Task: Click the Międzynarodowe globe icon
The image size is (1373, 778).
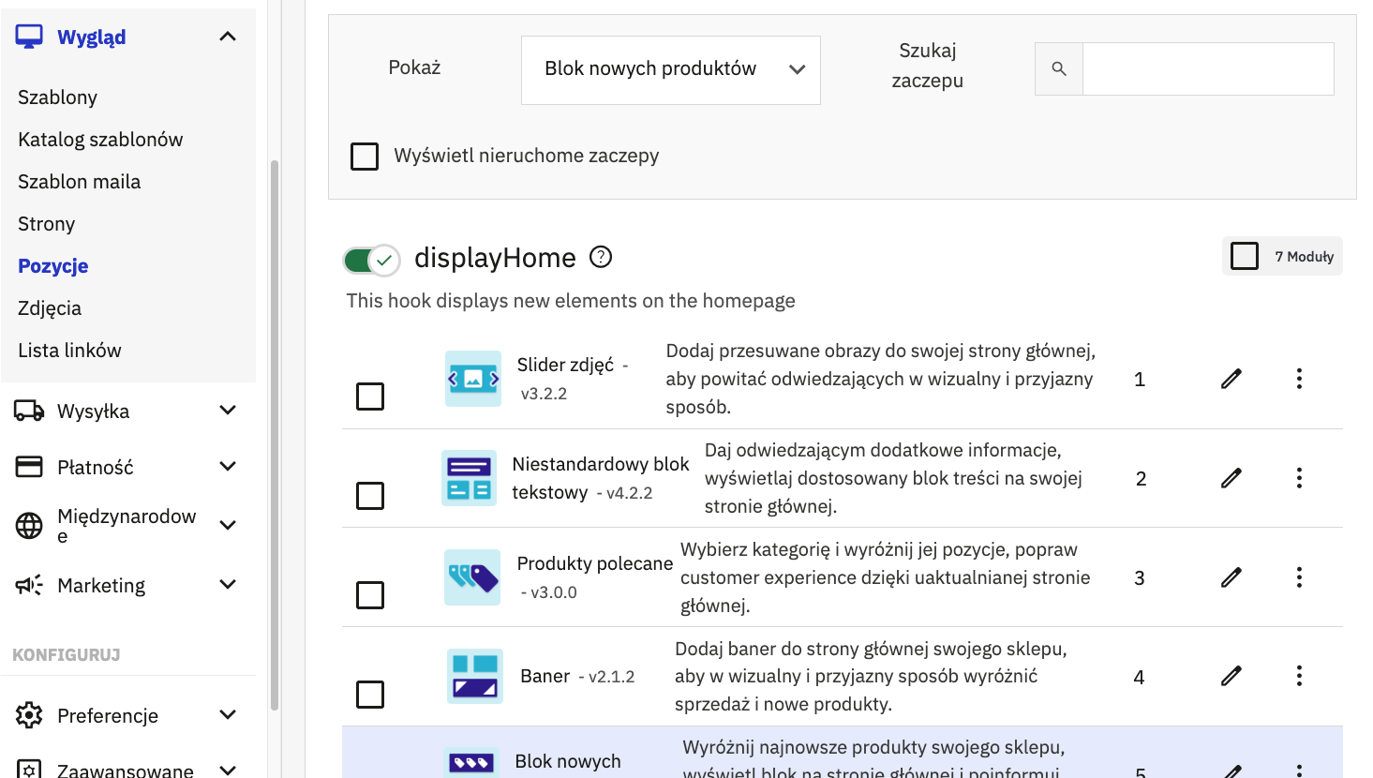Action: coord(29,526)
